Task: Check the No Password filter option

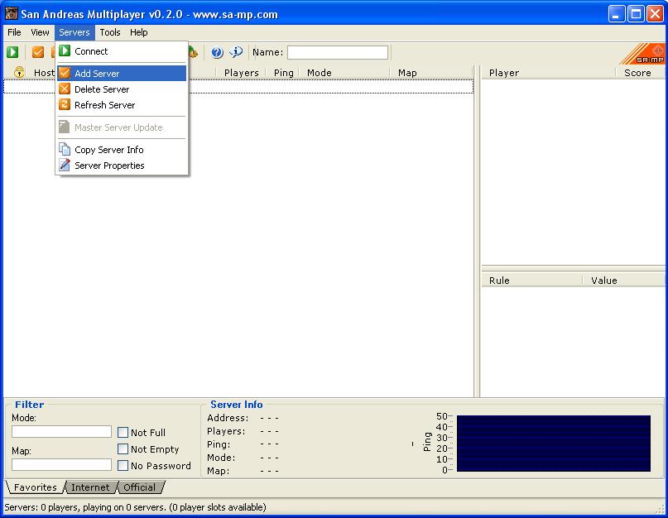Action: point(123,466)
